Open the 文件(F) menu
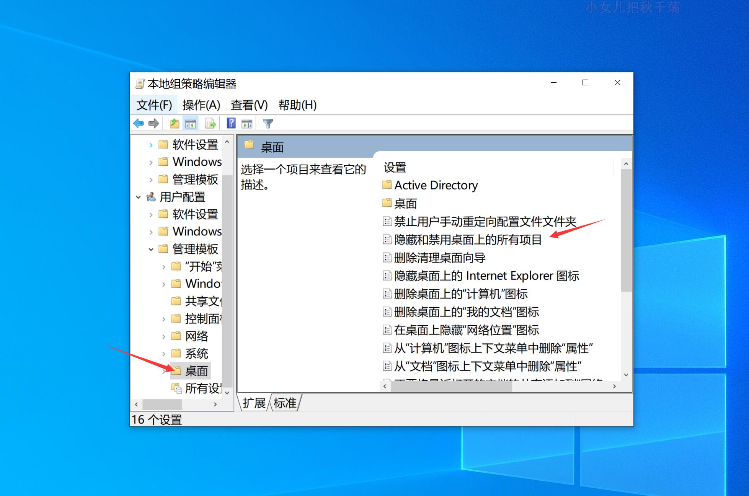This screenshot has width=749, height=496. (x=154, y=105)
